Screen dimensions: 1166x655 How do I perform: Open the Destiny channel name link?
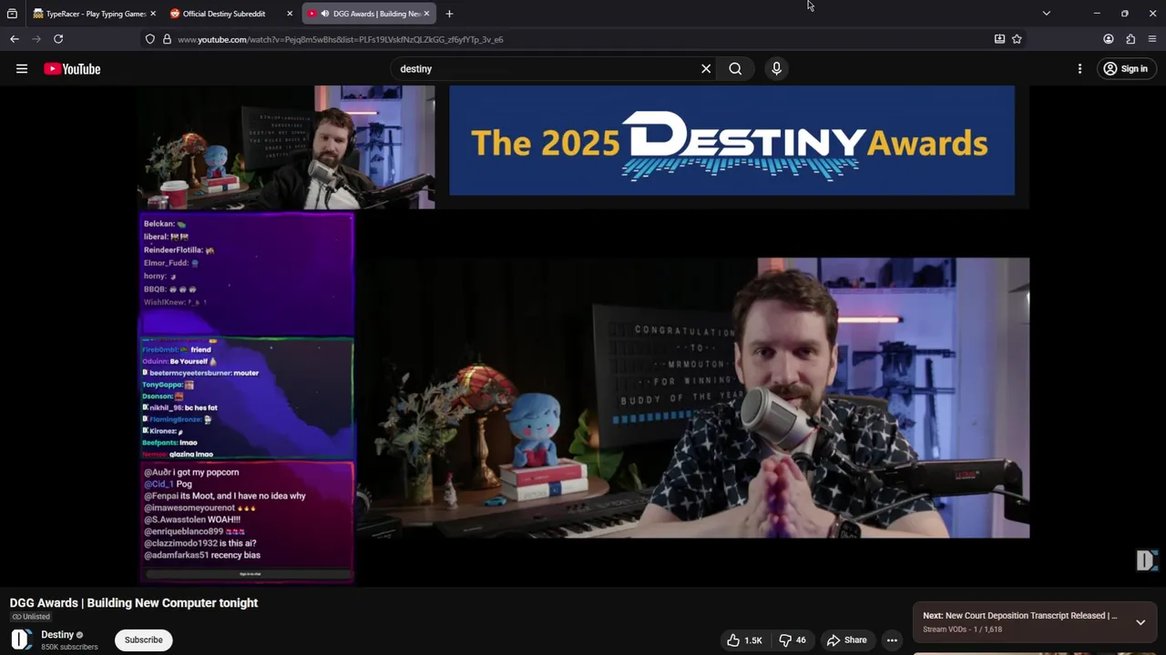point(57,635)
